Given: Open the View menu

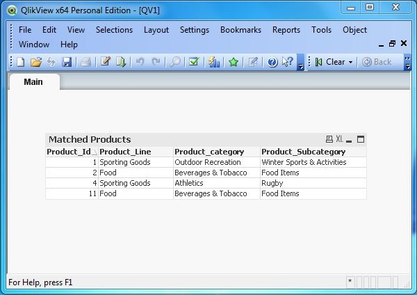Looking at the screenshot, I should (76, 30).
